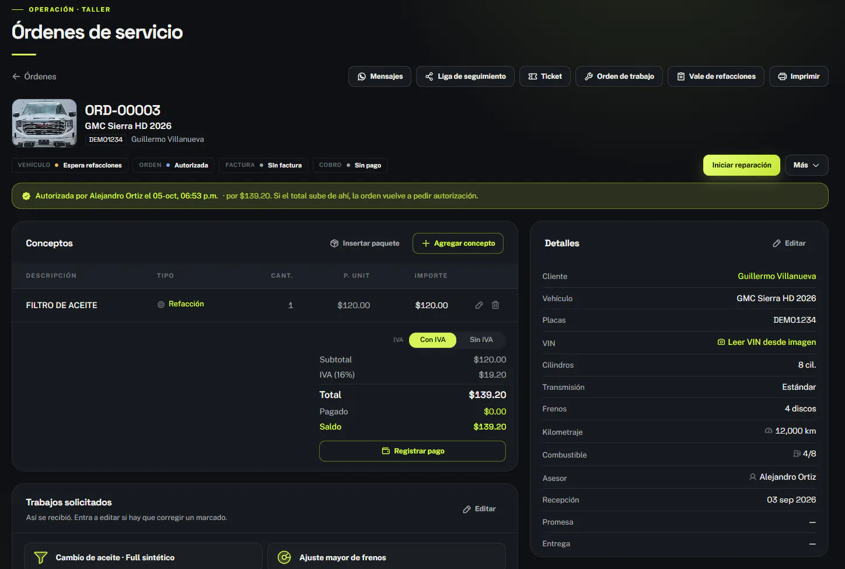Click Ajuste mayor de frenos card

[x=386, y=557]
